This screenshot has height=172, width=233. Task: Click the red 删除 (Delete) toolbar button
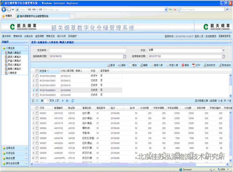pos(185,65)
